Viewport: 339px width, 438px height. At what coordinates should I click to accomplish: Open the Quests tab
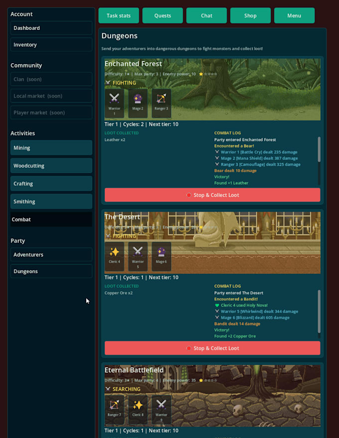163,15
